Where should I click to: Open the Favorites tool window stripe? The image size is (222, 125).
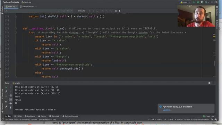click(2, 108)
